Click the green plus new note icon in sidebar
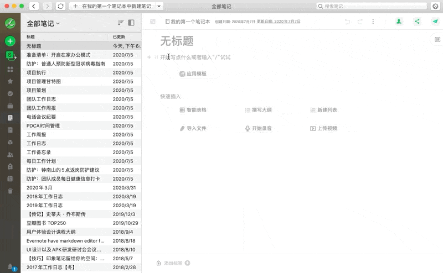 click(10, 41)
